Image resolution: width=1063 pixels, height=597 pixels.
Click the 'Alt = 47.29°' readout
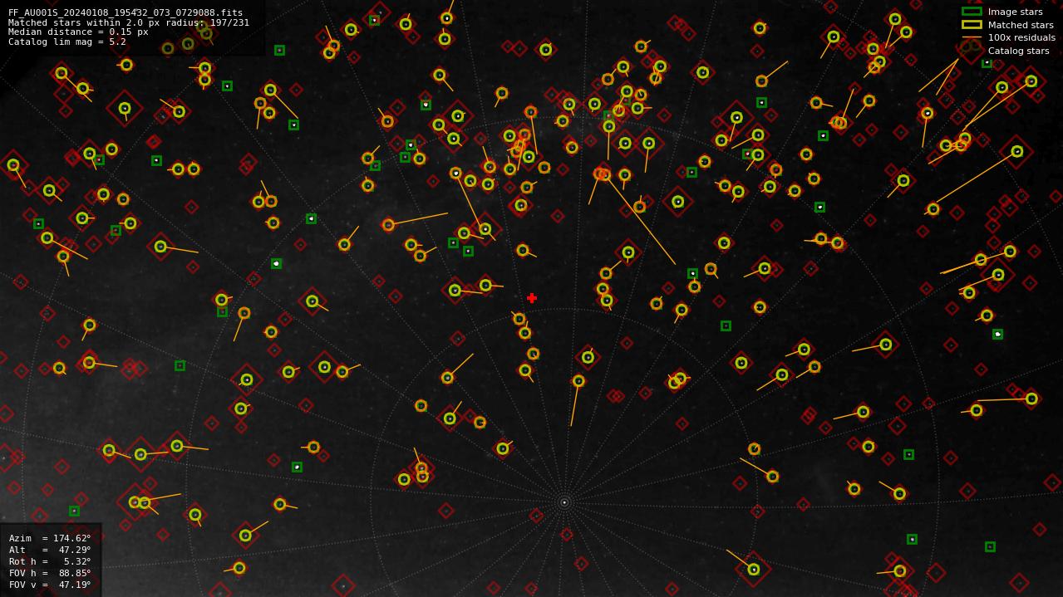pyautogui.click(x=50, y=550)
